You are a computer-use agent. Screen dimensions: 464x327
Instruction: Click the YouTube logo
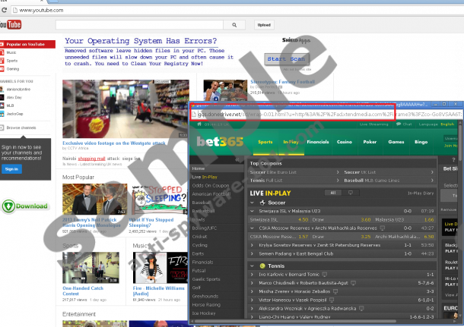(x=14, y=25)
